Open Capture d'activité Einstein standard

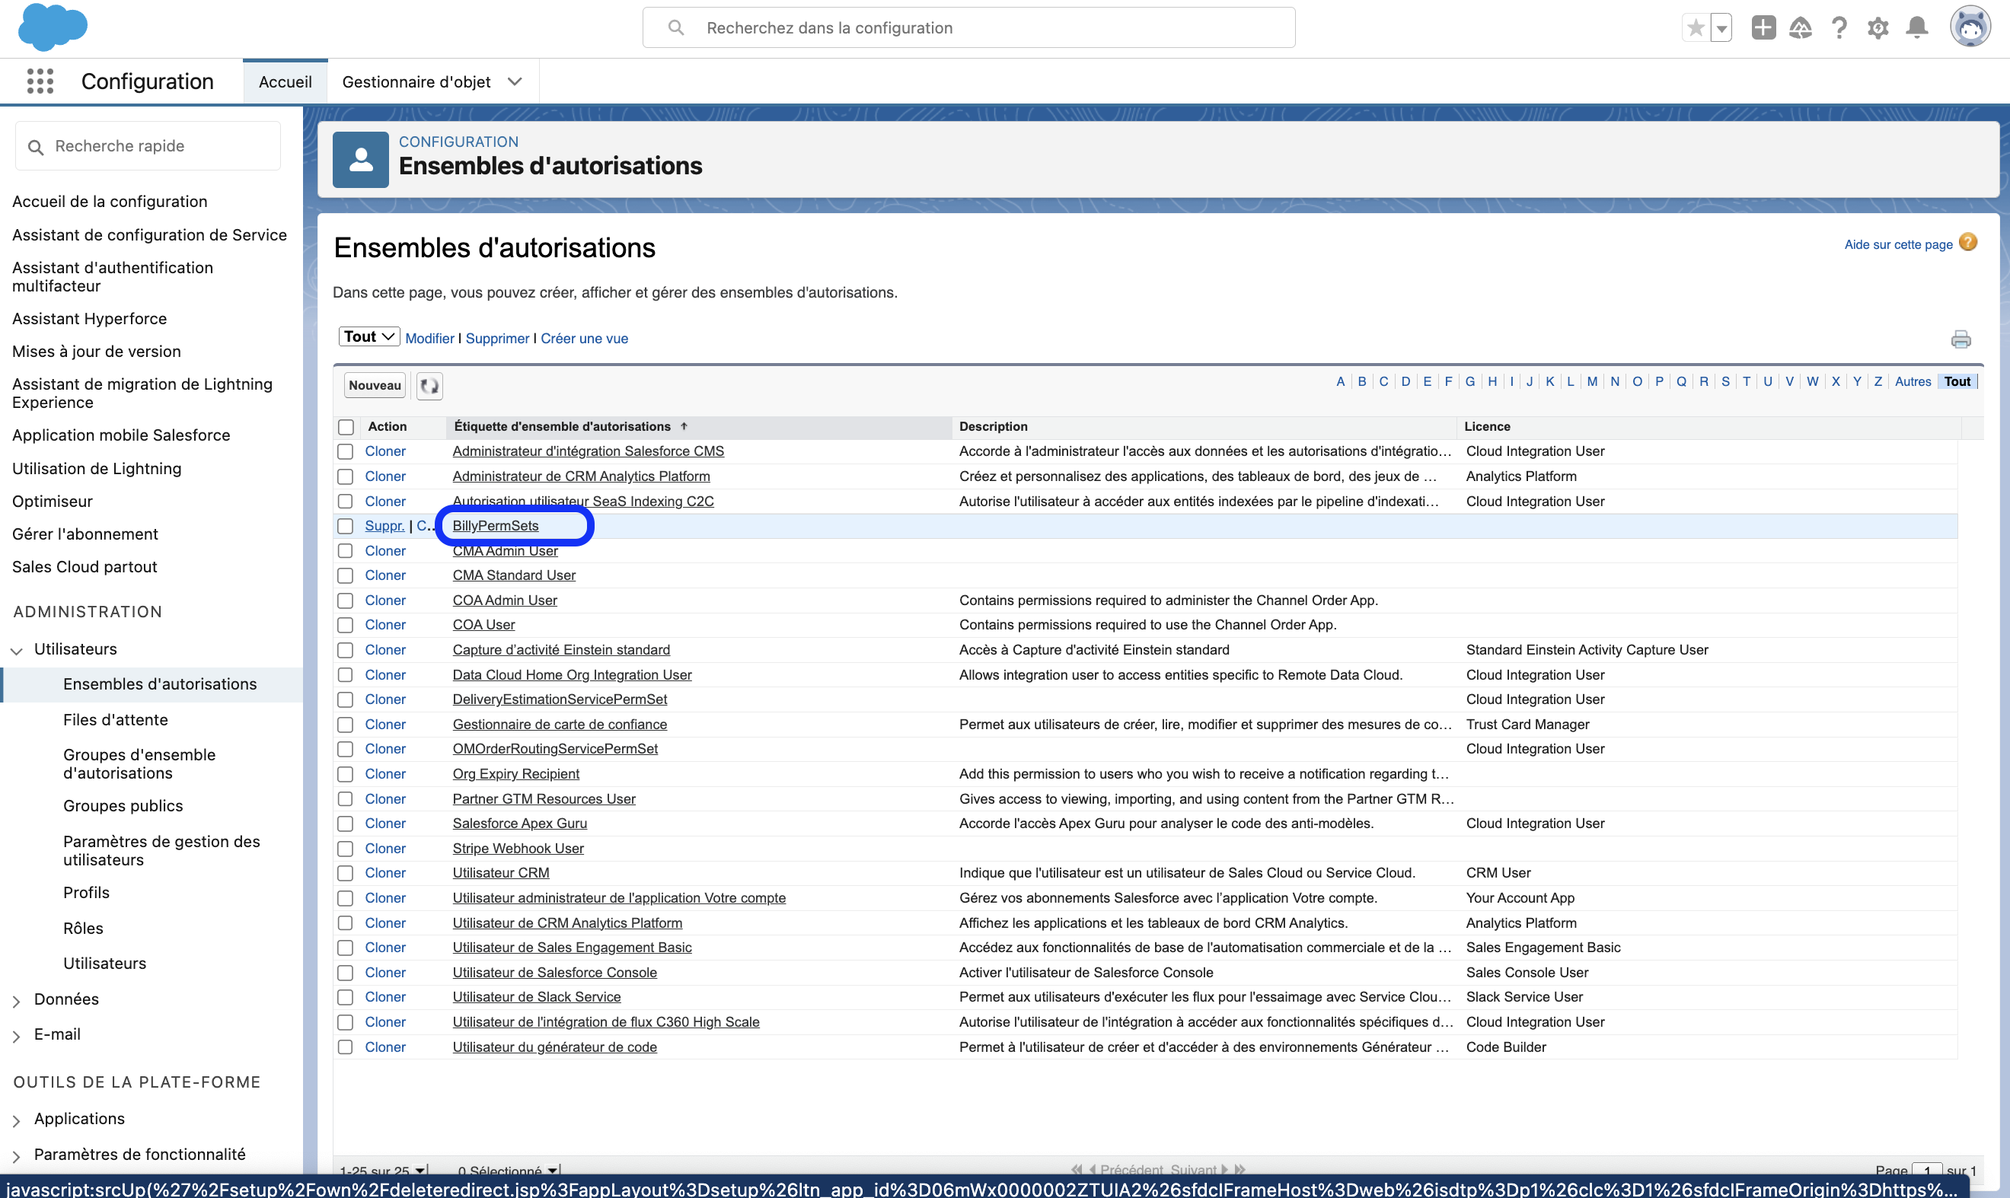(x=561, y=650)
